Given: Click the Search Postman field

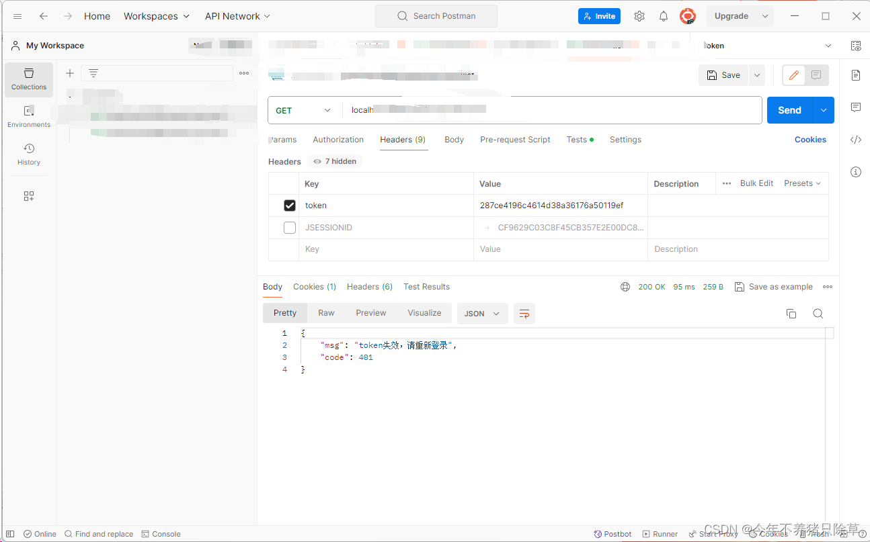Looking at the screenshot, I should (x=436, y=16).
